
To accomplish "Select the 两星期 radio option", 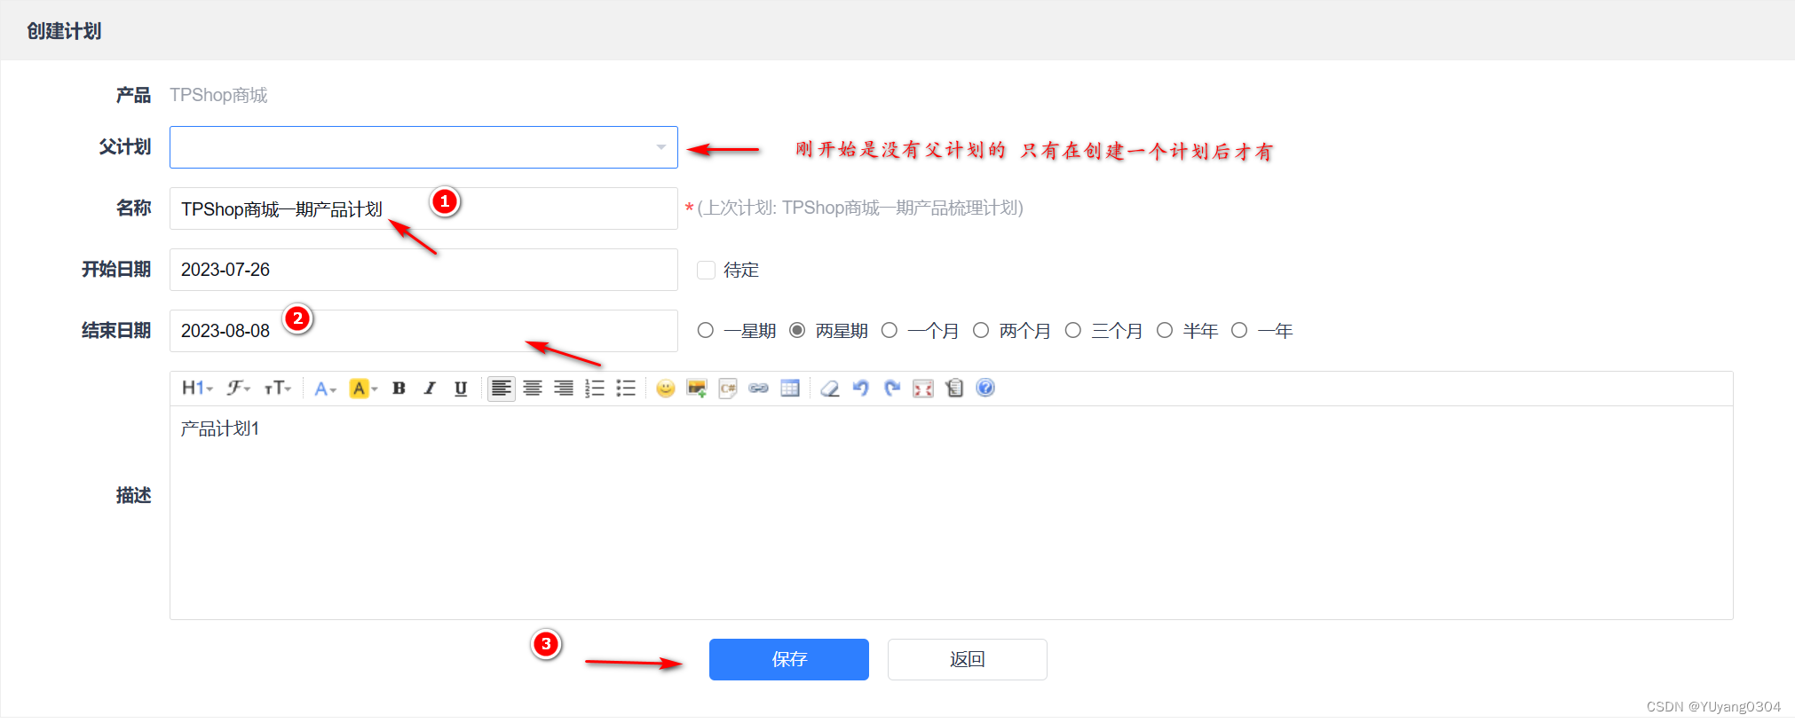I will coord(797,331).
